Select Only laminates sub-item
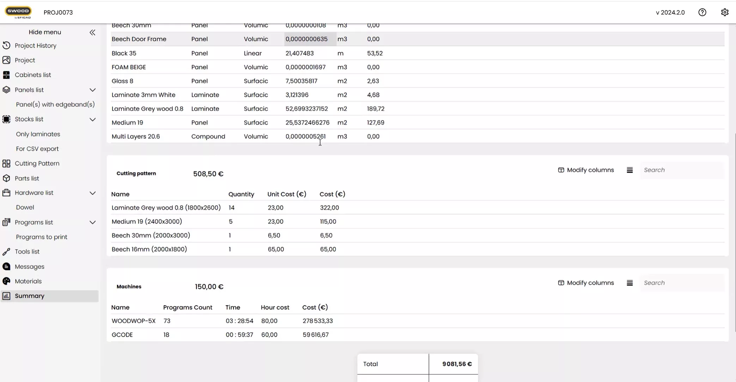The image size is (736, 382). [38, 134]
